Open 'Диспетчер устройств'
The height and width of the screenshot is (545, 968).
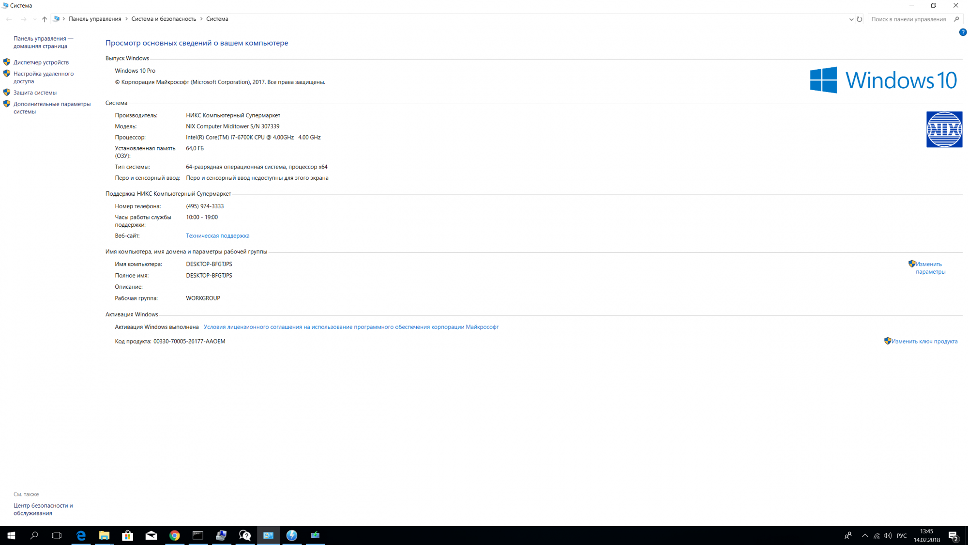[41, 62]
